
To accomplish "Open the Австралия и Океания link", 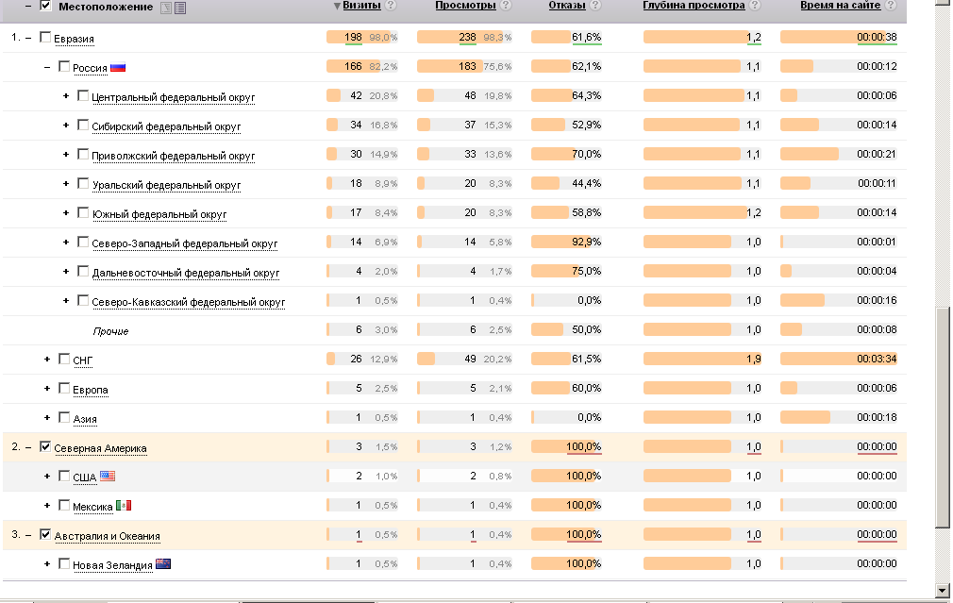I will click(x=107, y=536).
